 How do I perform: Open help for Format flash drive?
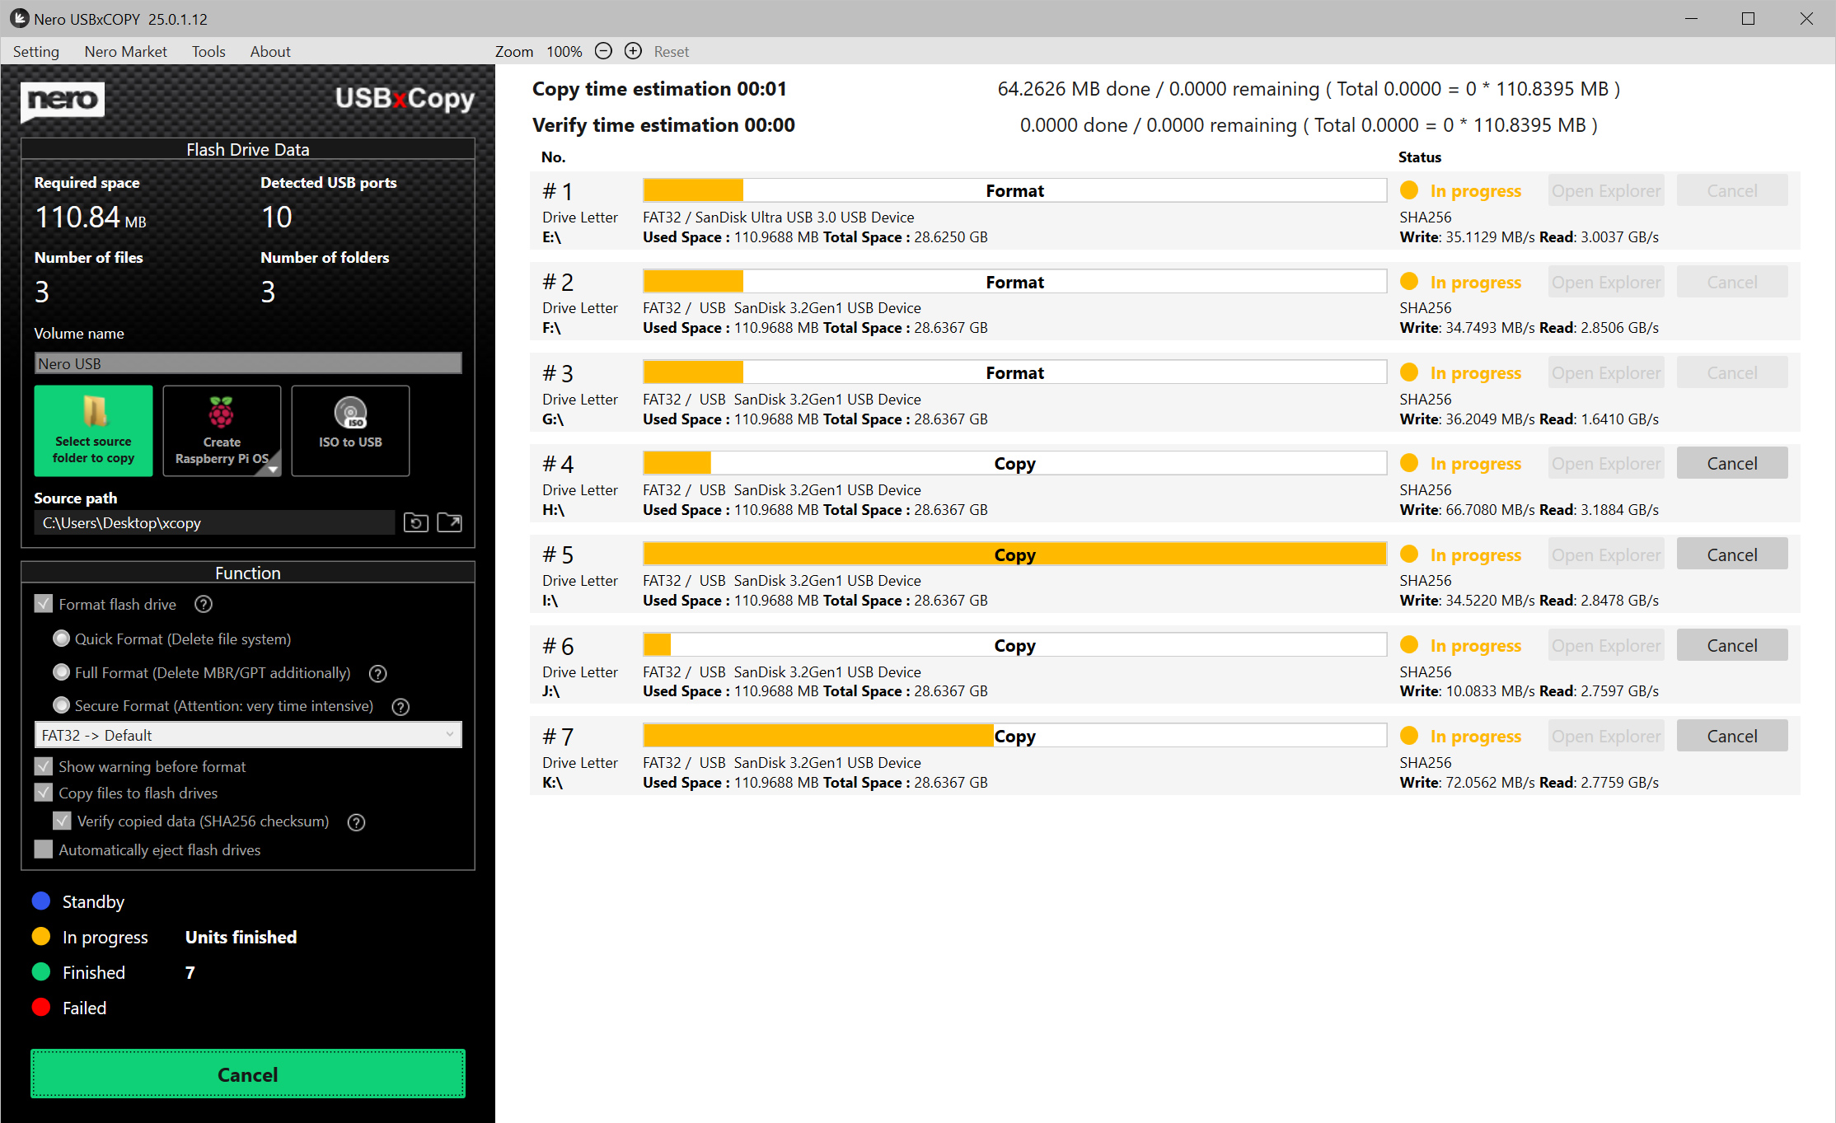[x=204, y=605]
